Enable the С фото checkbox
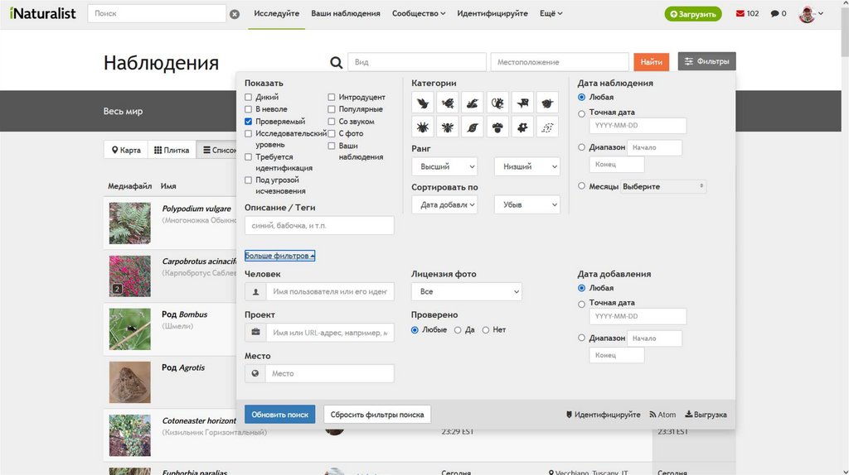 click(332, 133)
